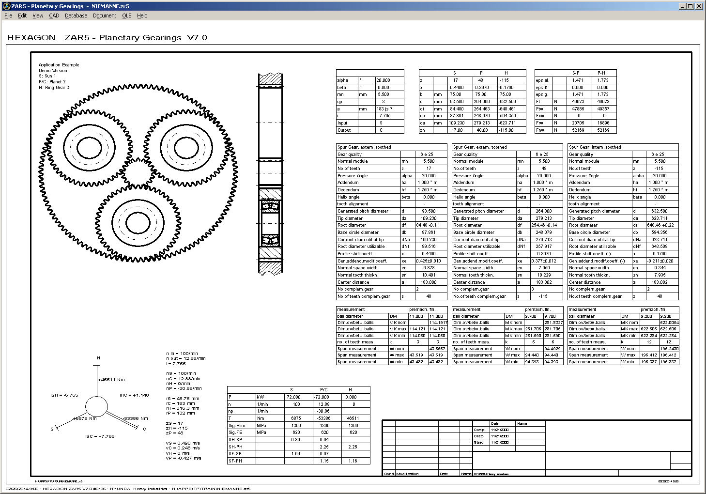The image size is (706, 494).
Task: Click the ZAR5 application icon in title bar
Action: (x=6, y=6)
